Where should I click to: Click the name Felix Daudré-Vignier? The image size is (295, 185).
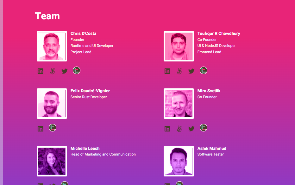(x=90, y=91)
